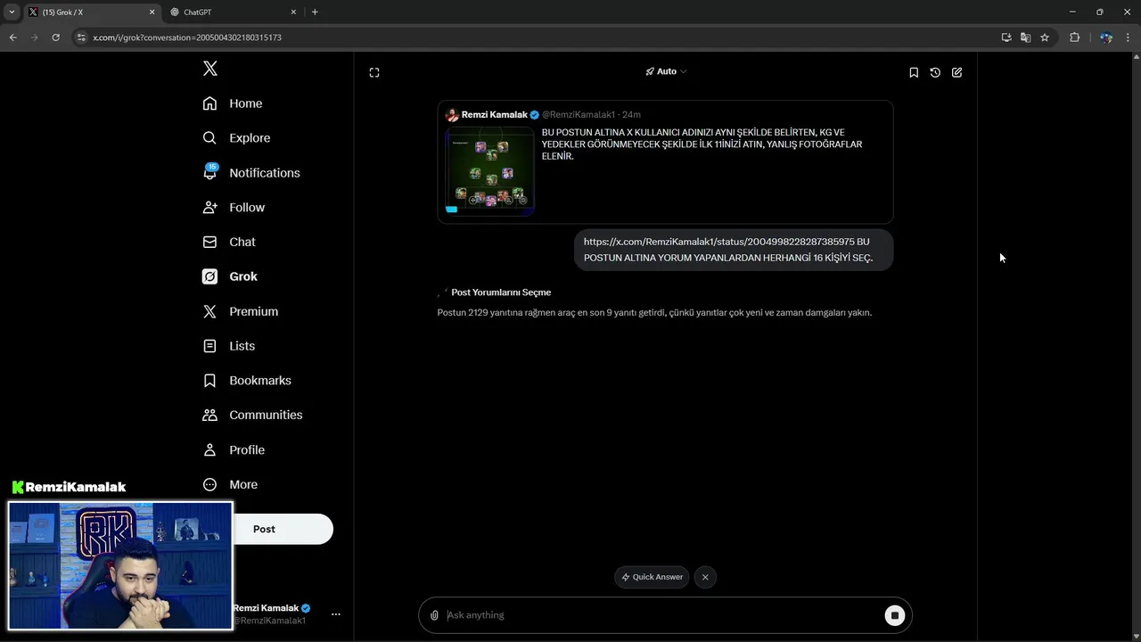The image size is (1141, 642).
Task: Click the @RemziKamalak1 handle in quoted post
Action: pos(579,115)
